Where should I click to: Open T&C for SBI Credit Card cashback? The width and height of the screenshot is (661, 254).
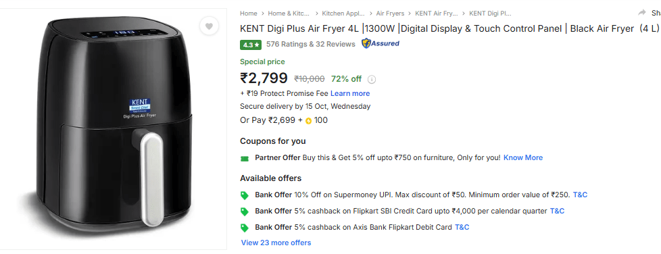(557, 211)
